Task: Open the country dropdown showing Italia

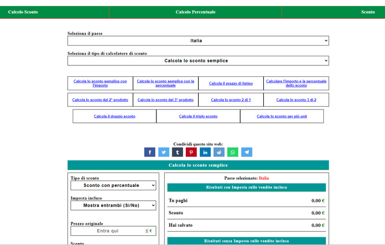Action: [198, 41]
